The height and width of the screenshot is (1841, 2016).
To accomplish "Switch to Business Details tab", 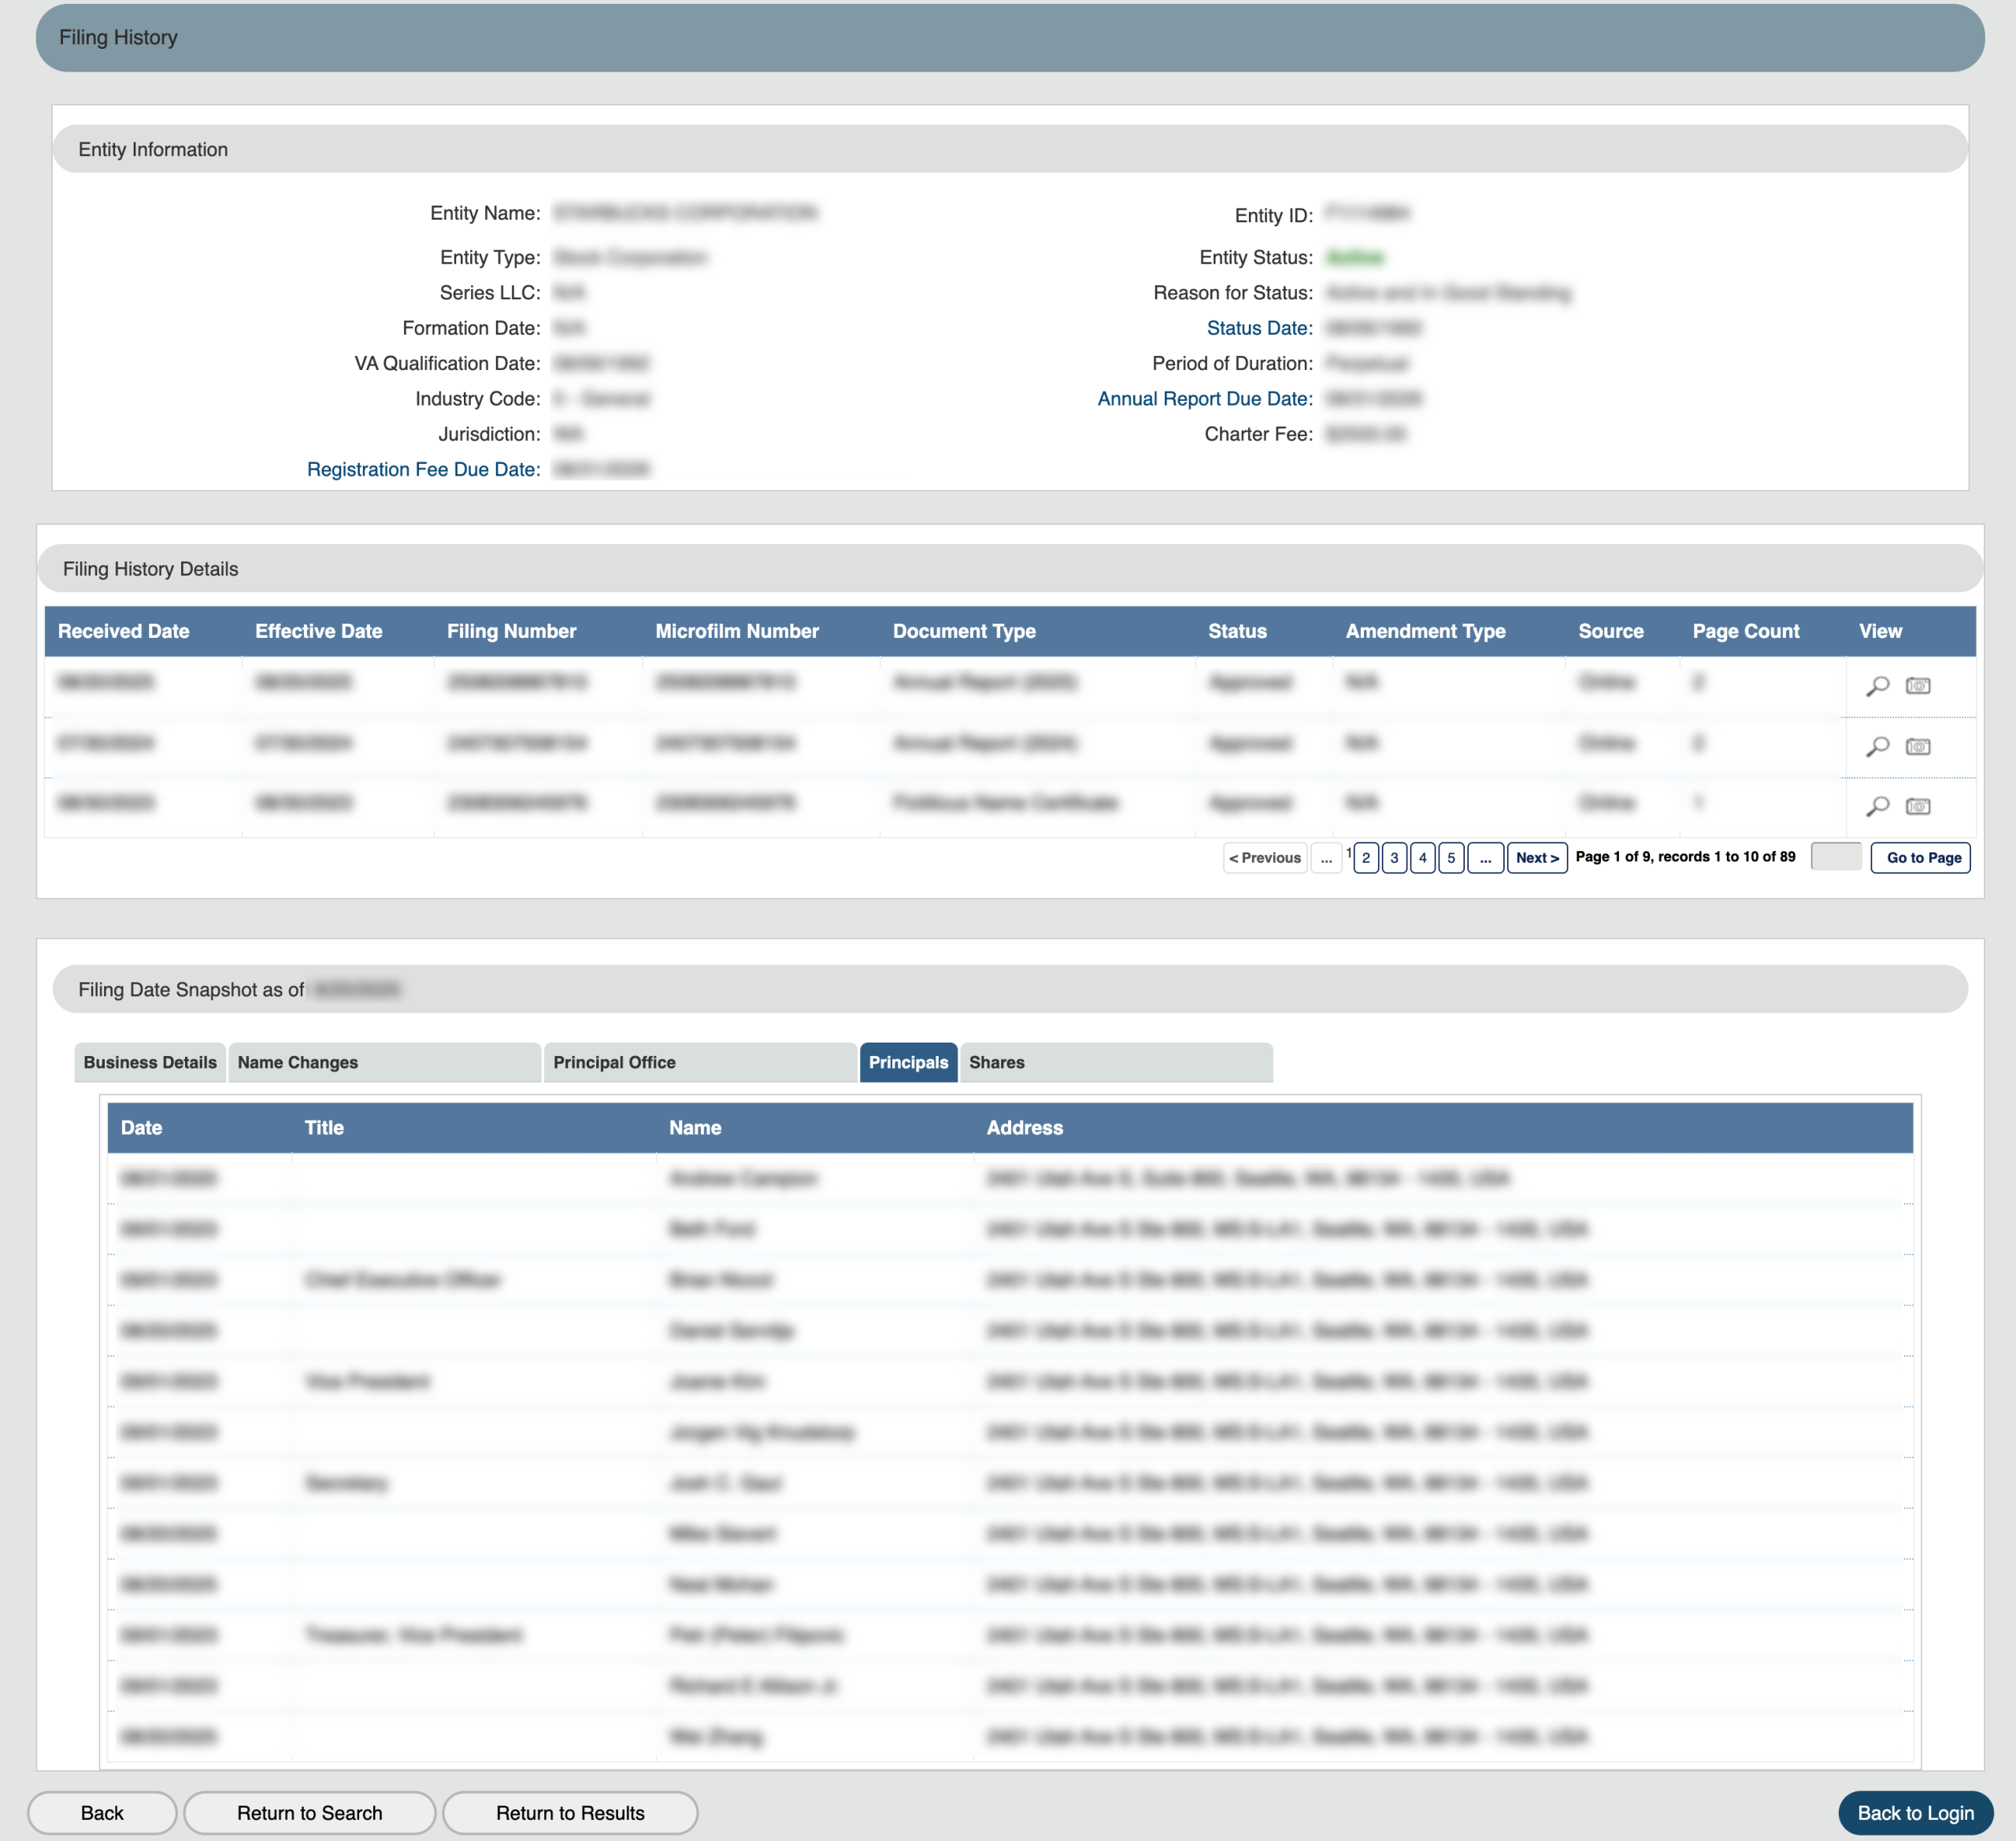I will pyautogui.click(x=150, y=1062).
